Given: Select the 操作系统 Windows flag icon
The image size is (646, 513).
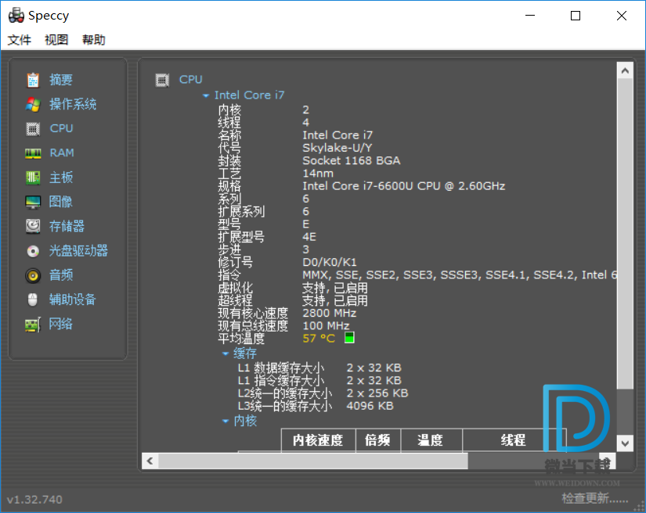Looking at the screenshot, I should click(33, 105).
